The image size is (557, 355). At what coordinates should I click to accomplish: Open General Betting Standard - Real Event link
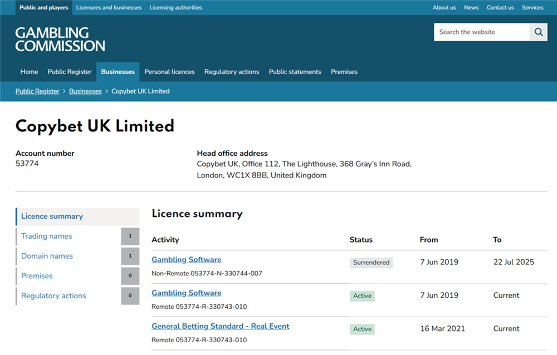[221, 326]
